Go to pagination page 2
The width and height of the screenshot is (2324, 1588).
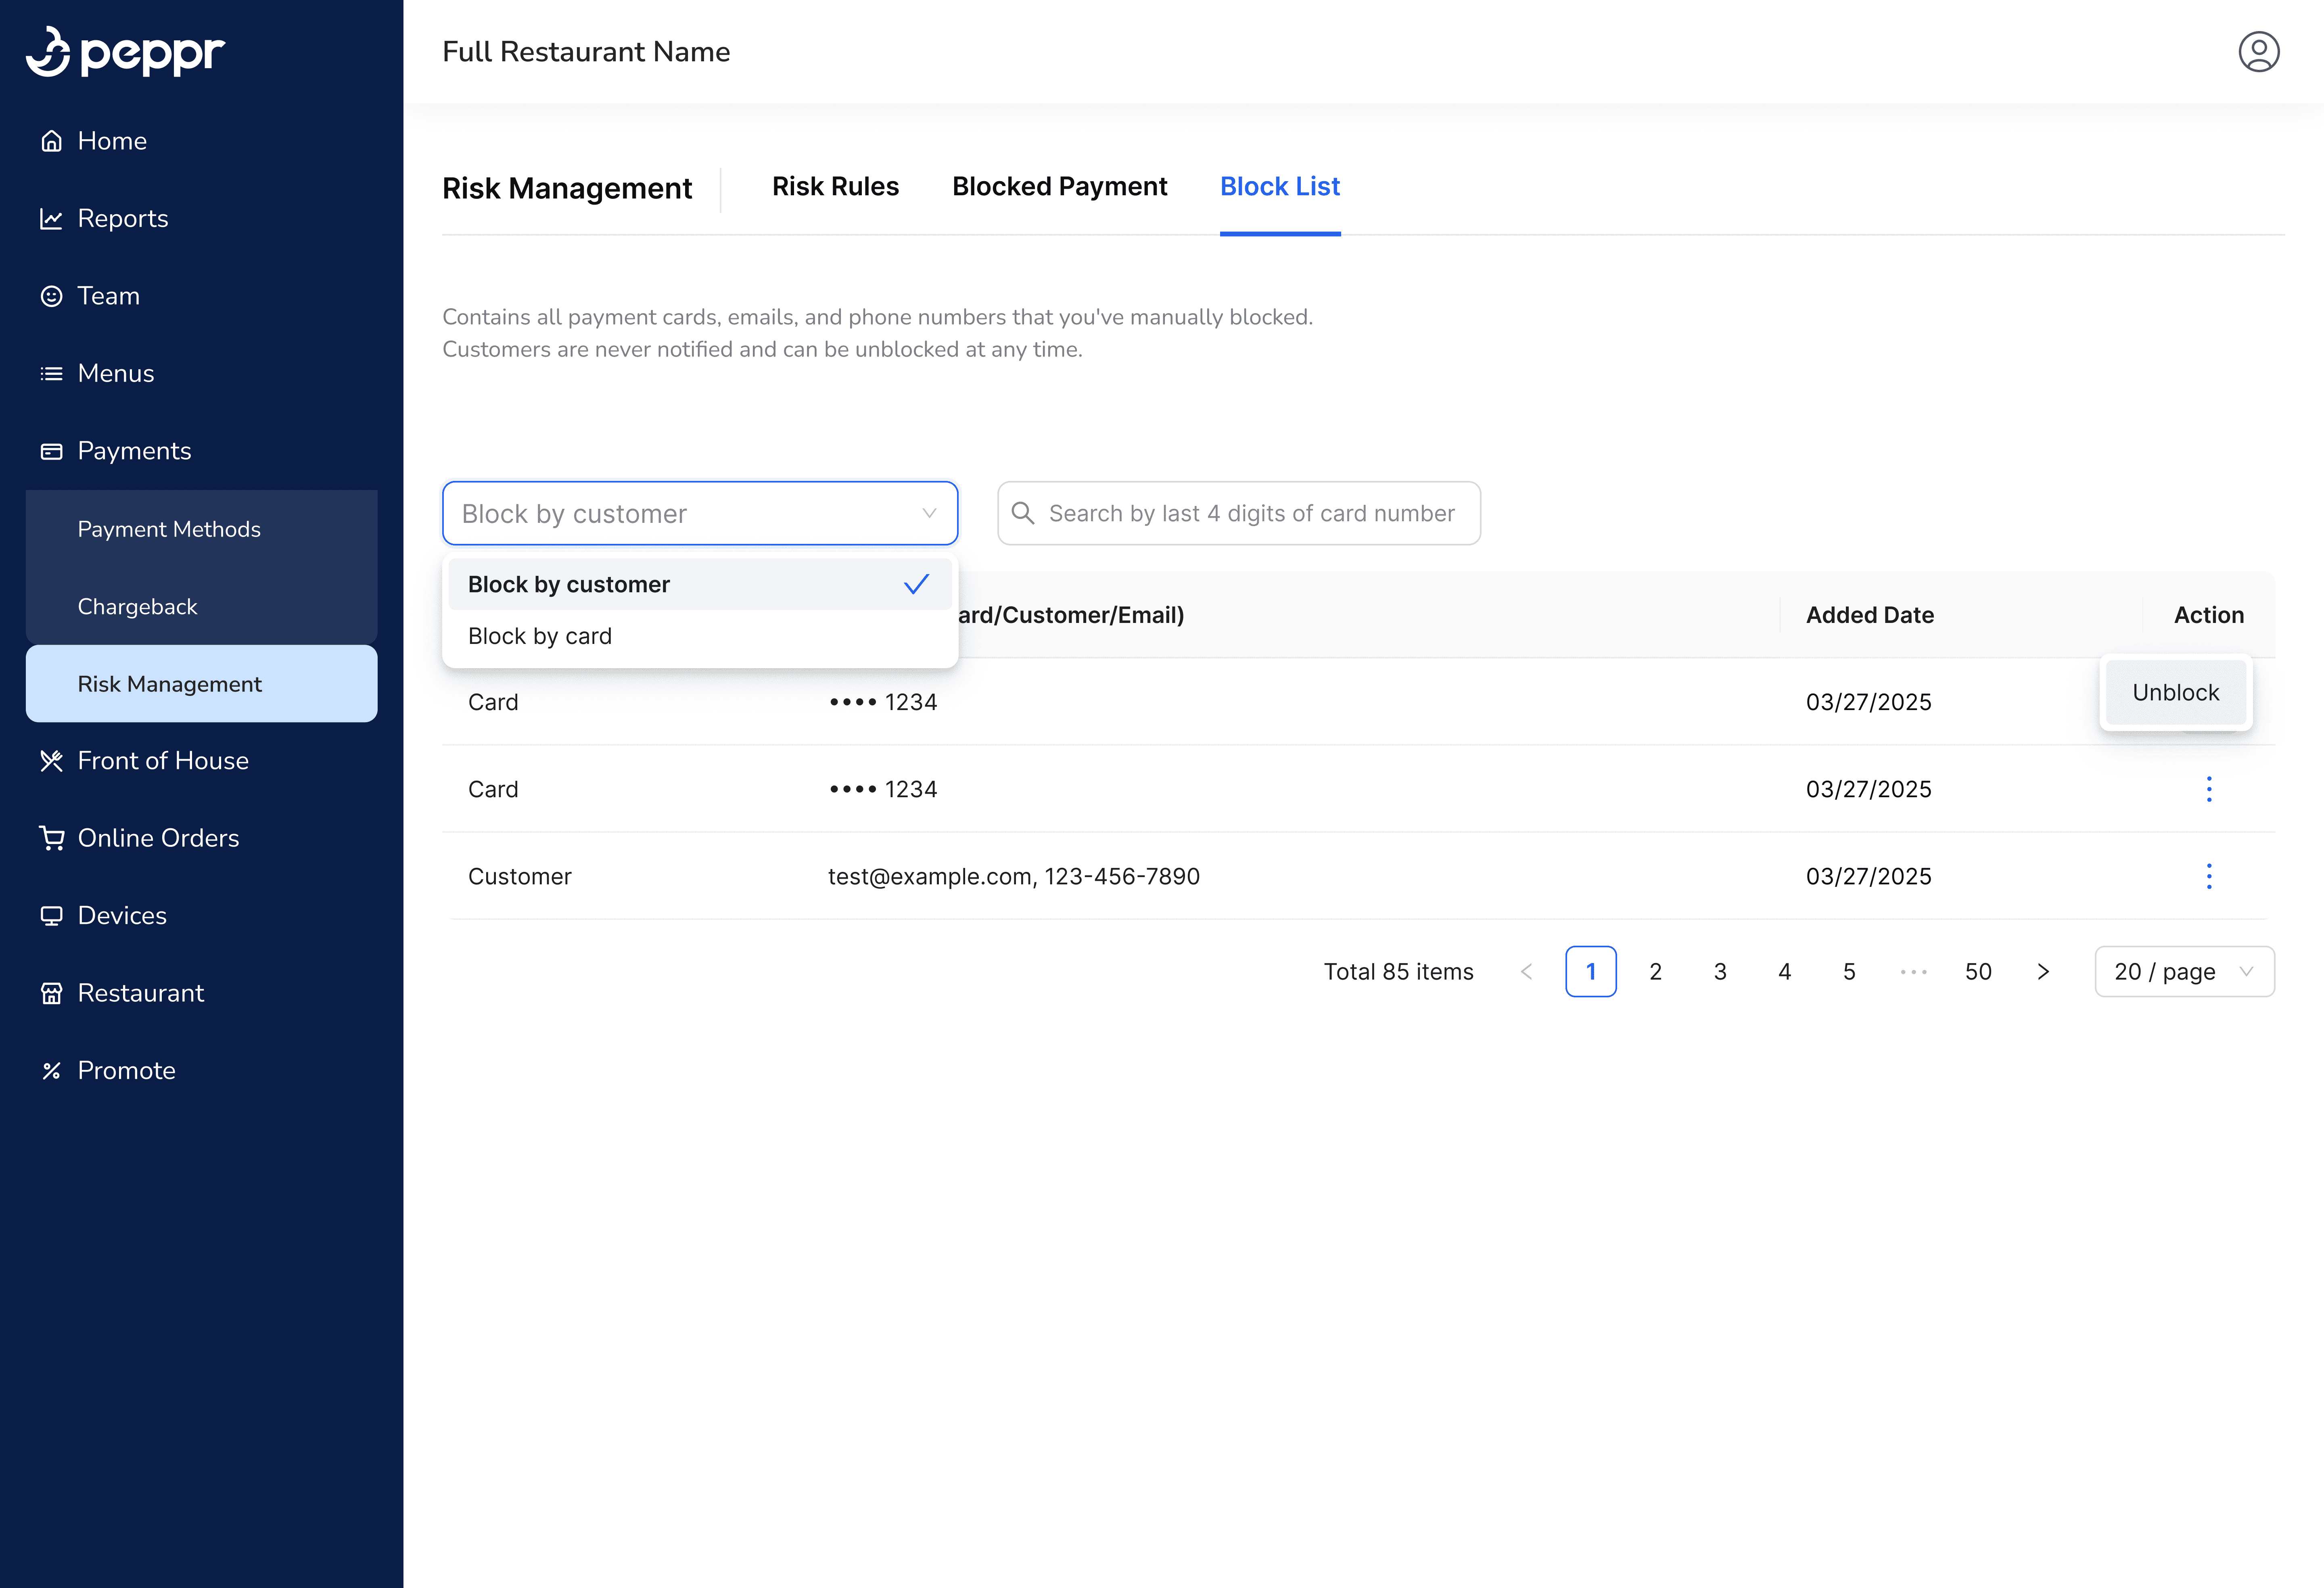(1655, 972)
